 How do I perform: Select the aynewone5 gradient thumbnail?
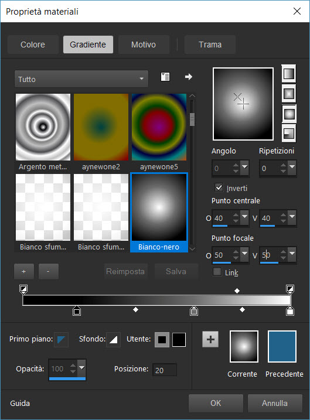click(x=159, y=127)
